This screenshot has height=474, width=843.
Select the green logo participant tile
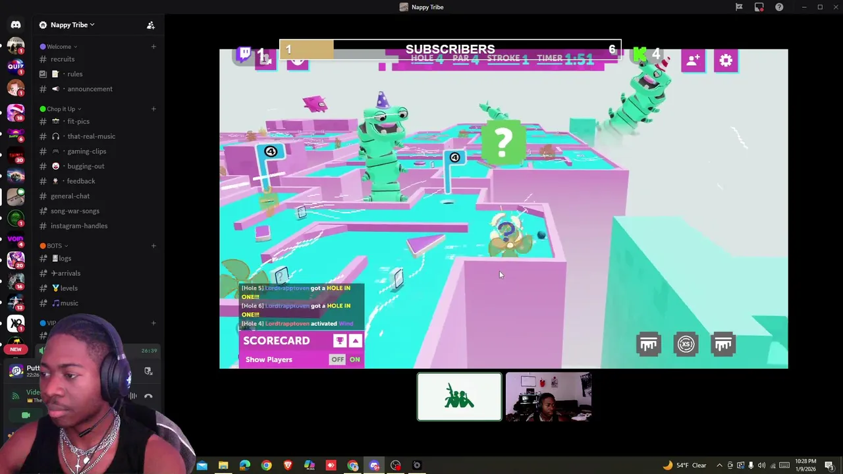(x=459, y=397)
